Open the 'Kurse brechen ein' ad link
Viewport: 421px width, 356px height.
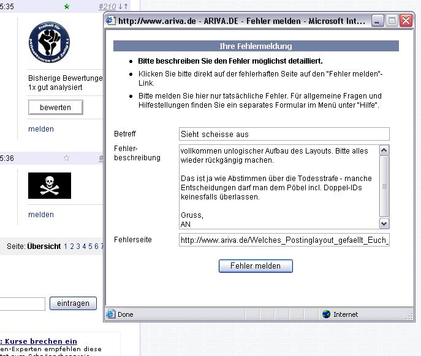pyautogui.click(x=39, y=341)
